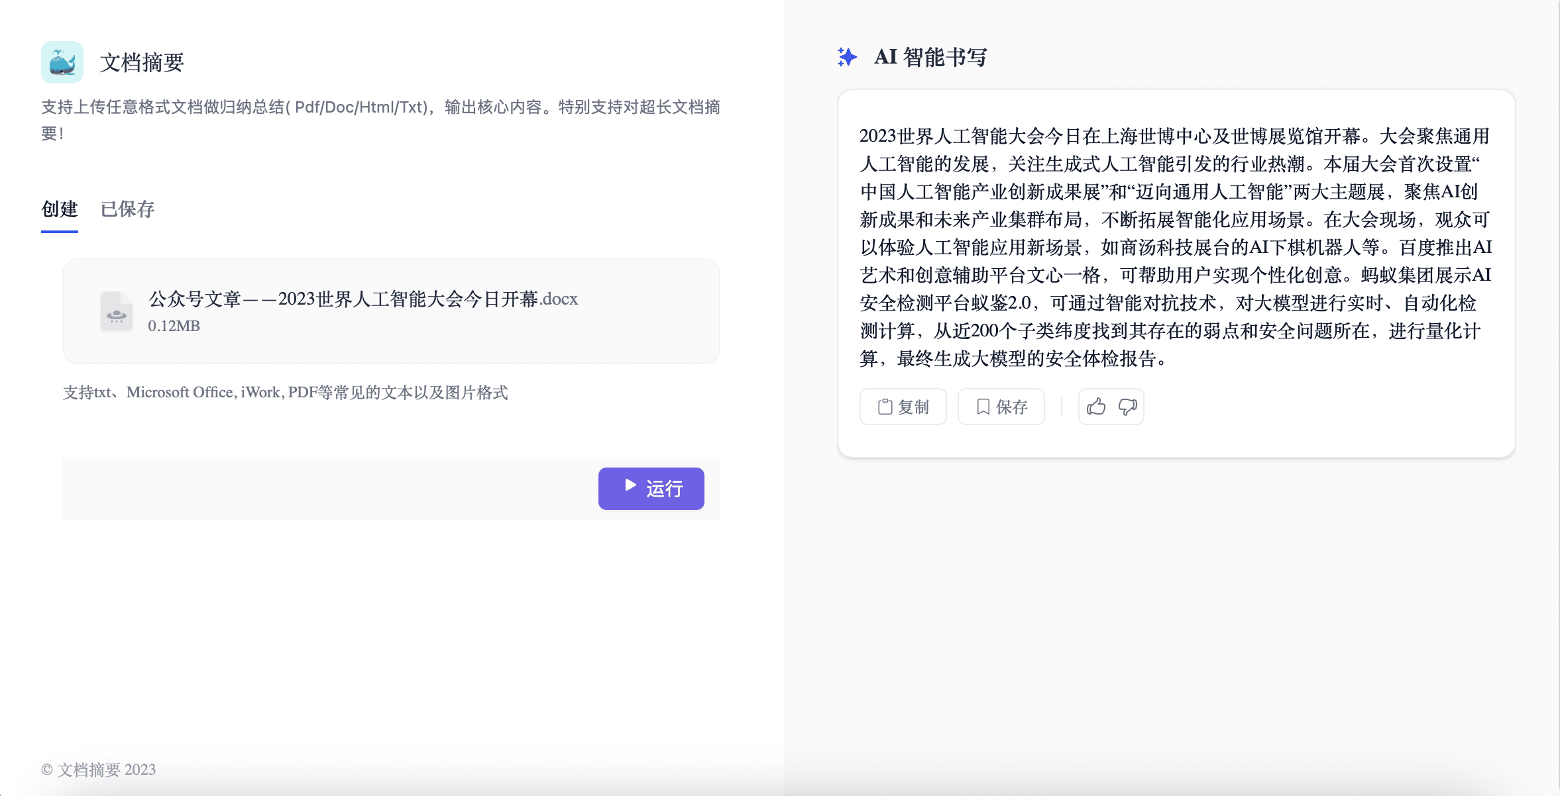Click the 运行 button label text

click(664, 489)
